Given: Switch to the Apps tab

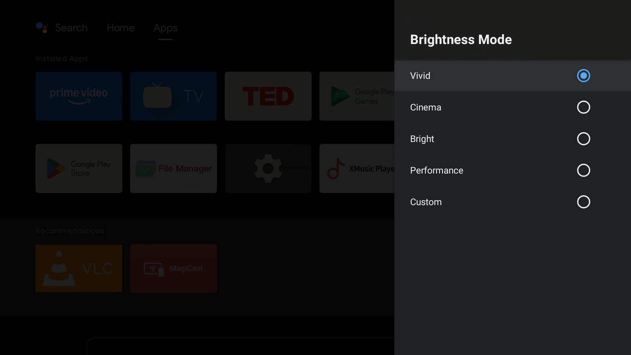Looking at the screenshot, I should pos(165,28).
